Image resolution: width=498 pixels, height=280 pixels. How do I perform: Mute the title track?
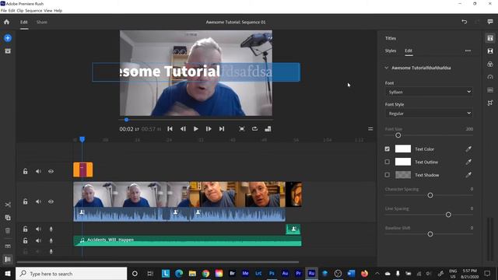tap(38, 171)
